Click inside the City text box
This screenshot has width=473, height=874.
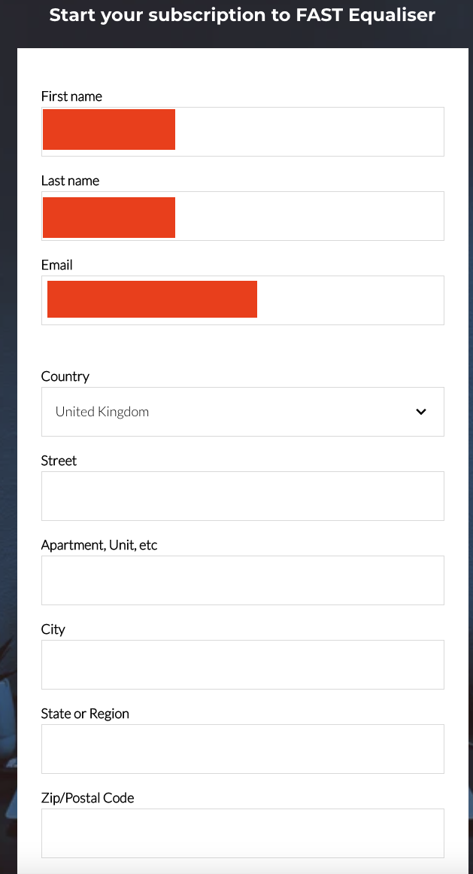pos(243,665)
